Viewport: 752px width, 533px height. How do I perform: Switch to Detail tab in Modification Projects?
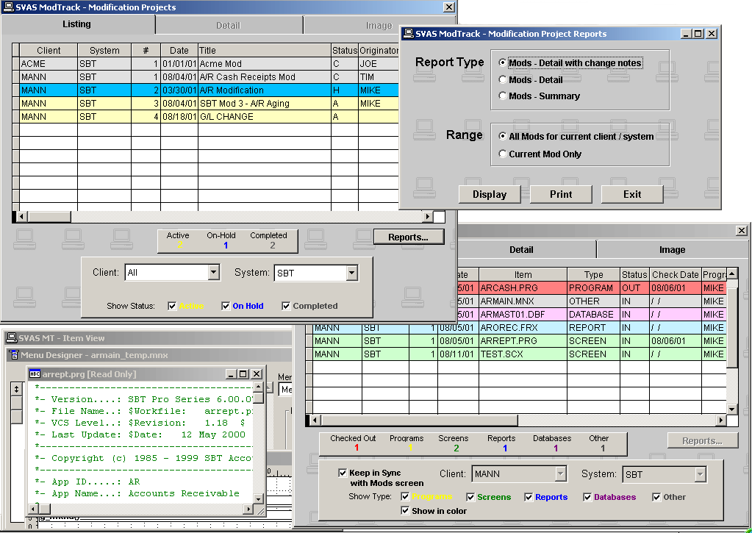229,26
